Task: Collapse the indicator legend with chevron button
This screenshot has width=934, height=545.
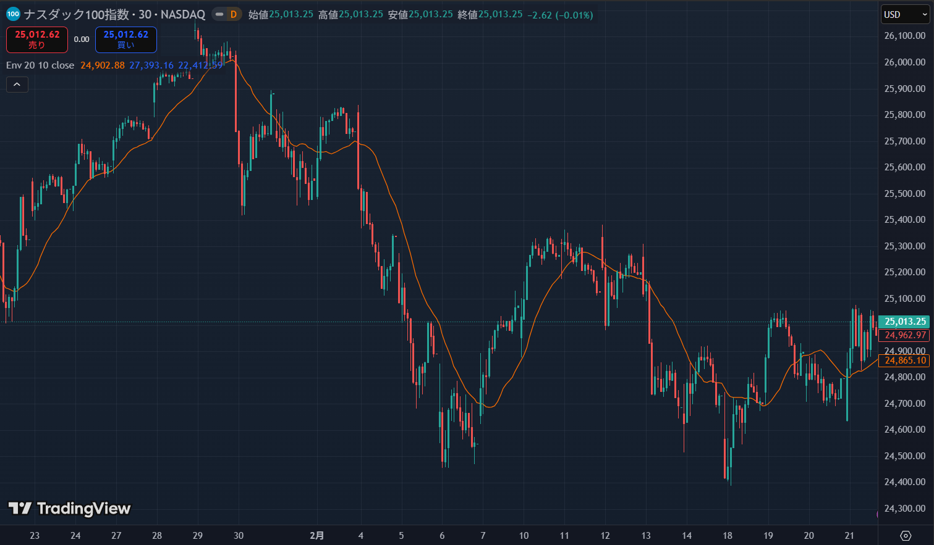Action: (x=17, y=85)
